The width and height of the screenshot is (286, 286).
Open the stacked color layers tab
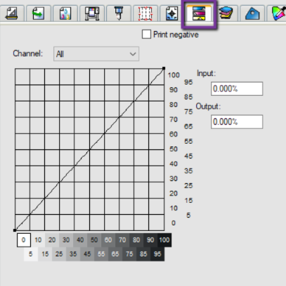(x=226, y=13)
